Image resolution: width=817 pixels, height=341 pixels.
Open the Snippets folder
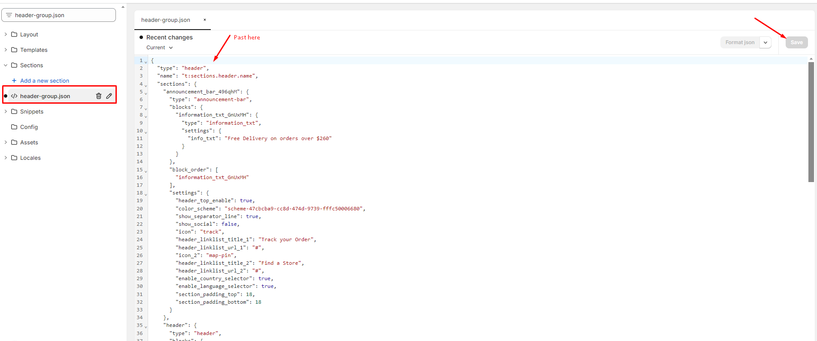[6, 111]
